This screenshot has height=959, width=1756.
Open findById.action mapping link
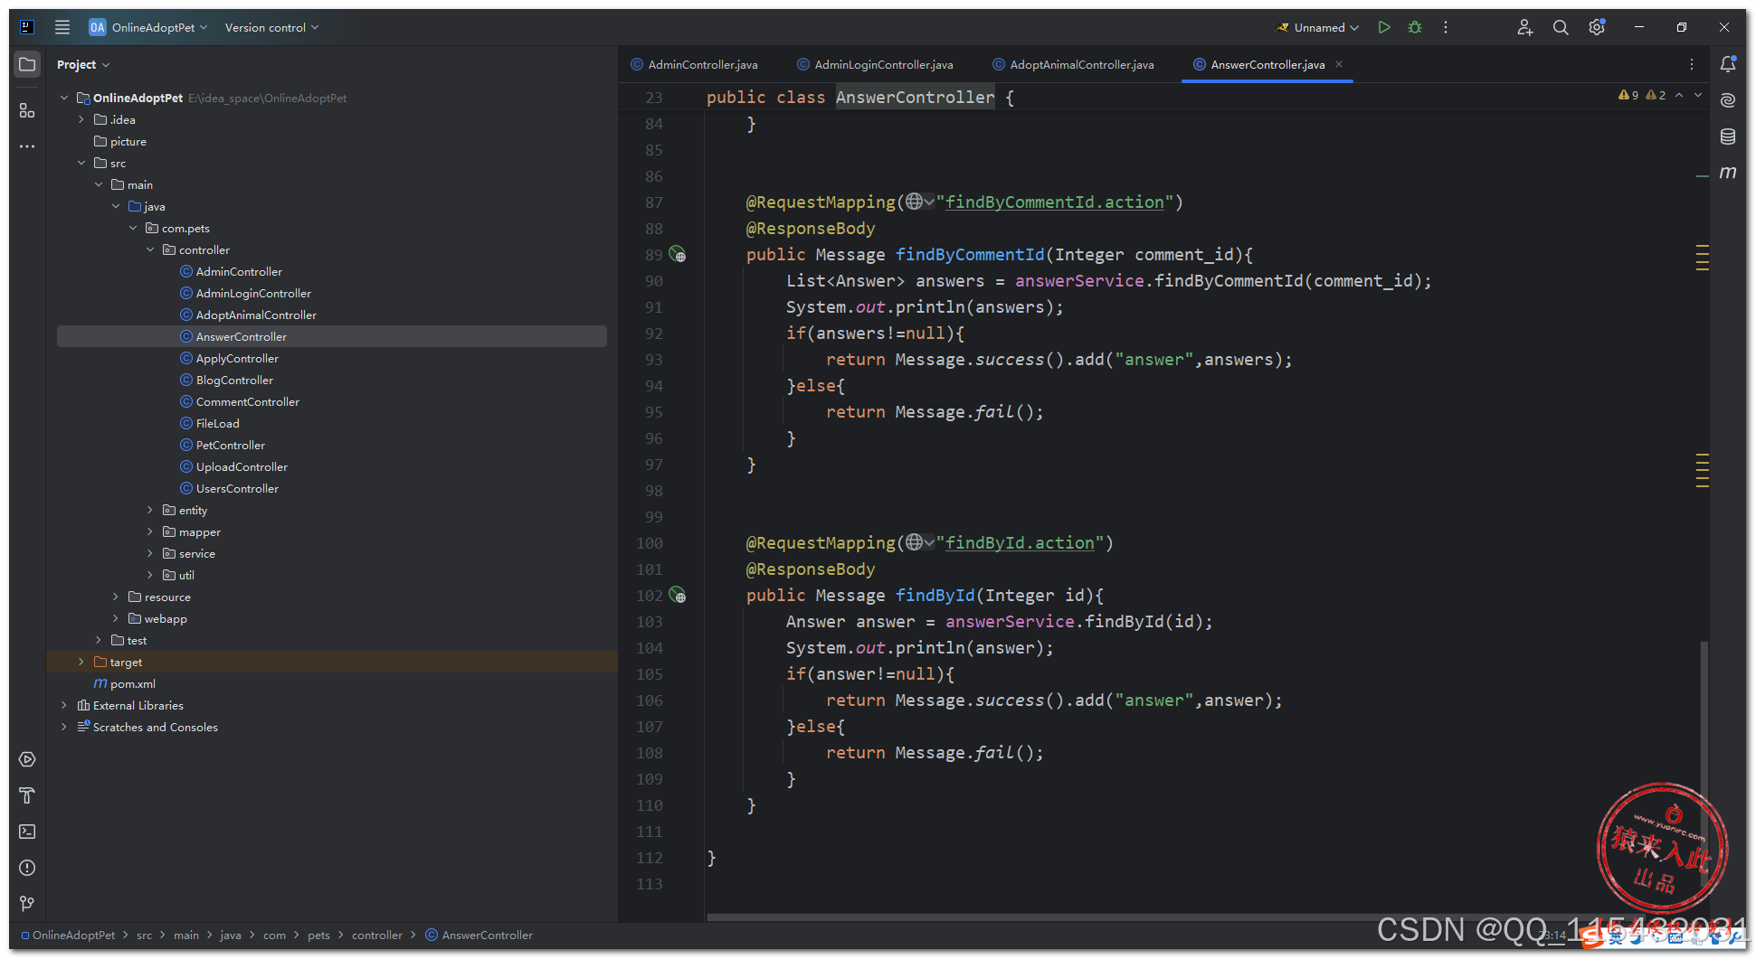click(x=1020, y=542)
